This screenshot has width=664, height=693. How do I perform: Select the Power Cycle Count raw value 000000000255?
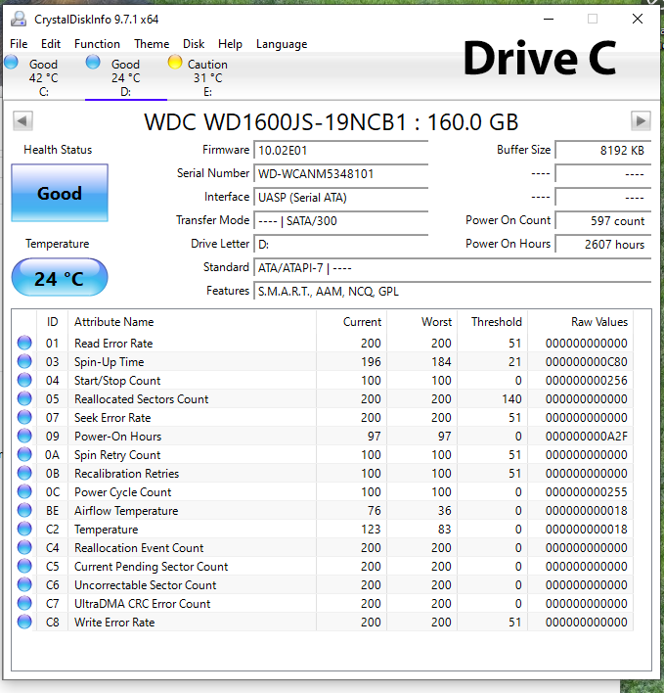pos(587,492)
